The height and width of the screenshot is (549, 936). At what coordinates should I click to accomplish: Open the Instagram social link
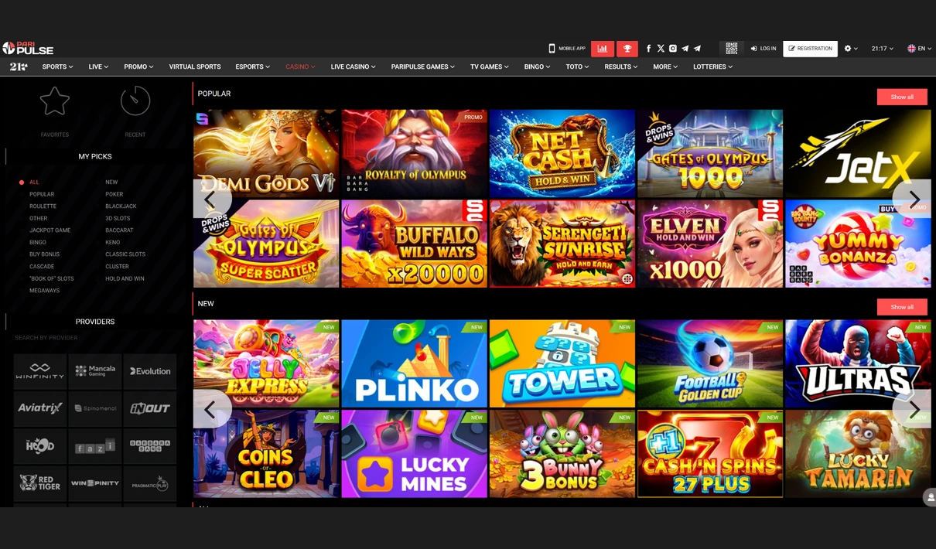click(x=673, y=49)
